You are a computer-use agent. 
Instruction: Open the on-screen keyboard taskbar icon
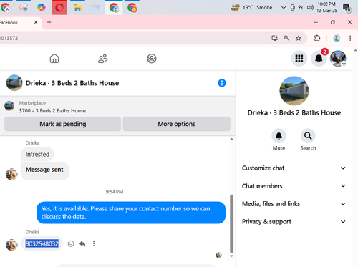coord(95,8)
